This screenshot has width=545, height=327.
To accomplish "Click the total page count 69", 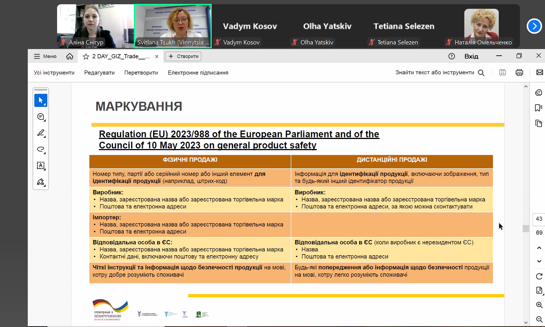I will (x=539, y=232).
